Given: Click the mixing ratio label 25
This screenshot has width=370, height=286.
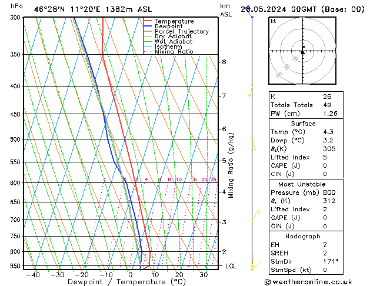Looking at the screenshot, I should point(213,180).
